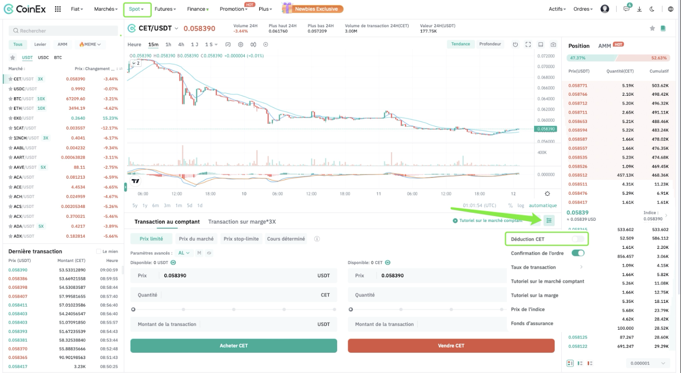Click the chart reset power icon
This screenshot has width=681, height=373.
pos(515,45)
